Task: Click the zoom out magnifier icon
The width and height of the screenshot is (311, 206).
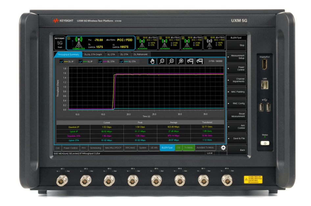Action: 171,61
